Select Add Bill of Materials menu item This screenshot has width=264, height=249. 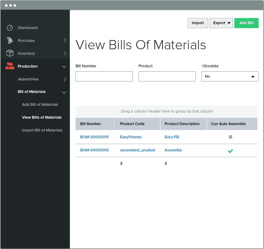[x=40, y=105]
